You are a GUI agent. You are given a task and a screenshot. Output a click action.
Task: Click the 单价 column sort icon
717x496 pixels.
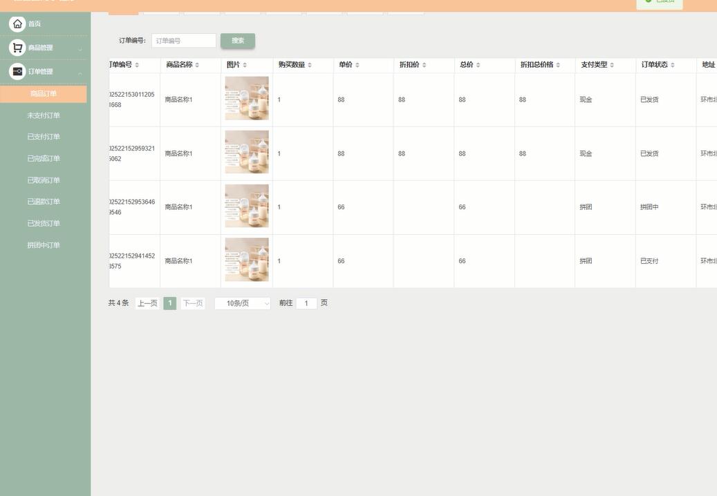click(x=357, y=66)
